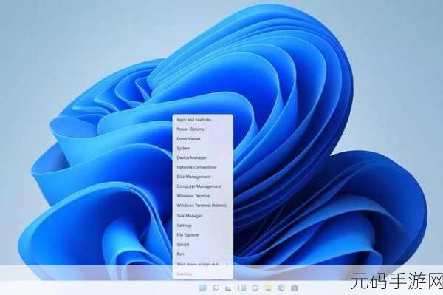Open Power Options from menu

tap(203, 129)
